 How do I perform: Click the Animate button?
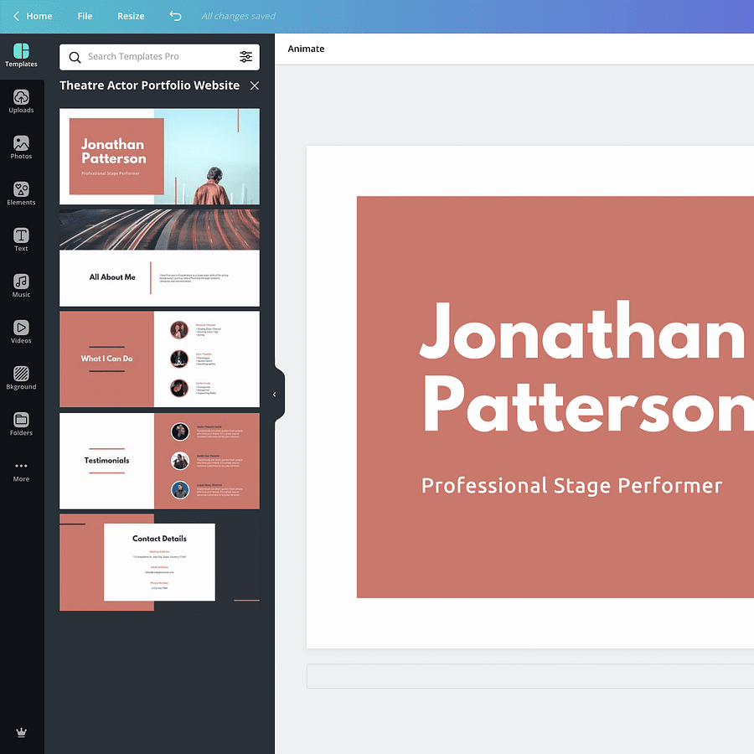click(x=306, y=49)
